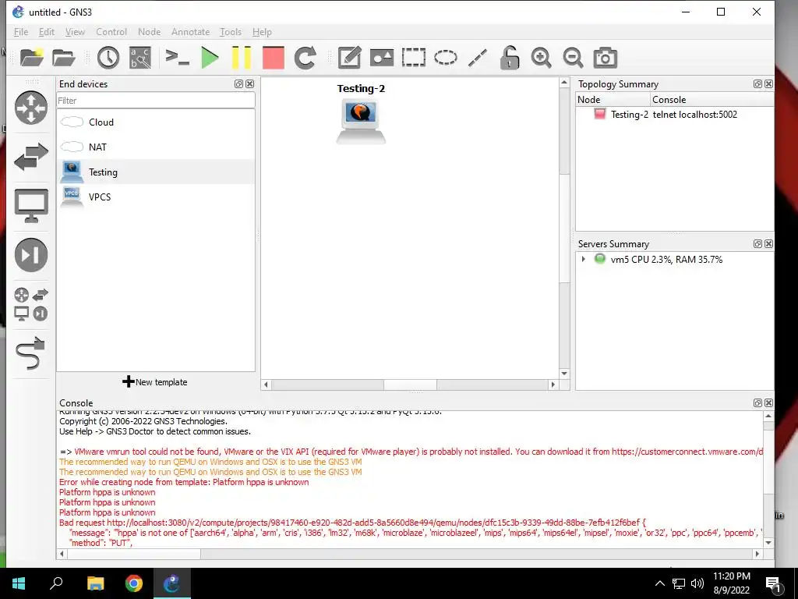The width and height of the screenshot is (798, 599).
Task: Click the Zoom out magnifier icon
Action: click(573, 58)
